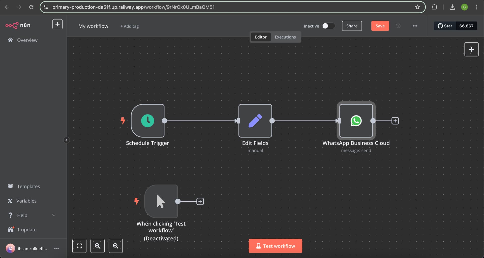Zoom in on the canvas
This screenshot has width=484, height=258.
pyautogui.click(x=97, y=246)
